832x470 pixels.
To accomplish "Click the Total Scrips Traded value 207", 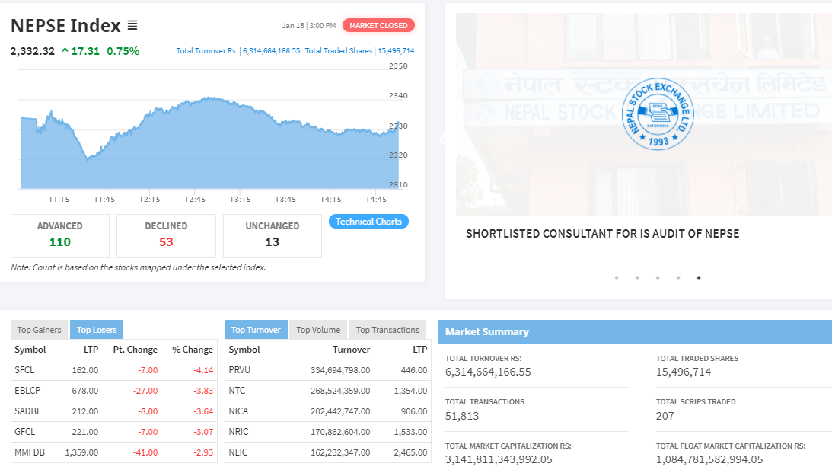I will (665, 417).
